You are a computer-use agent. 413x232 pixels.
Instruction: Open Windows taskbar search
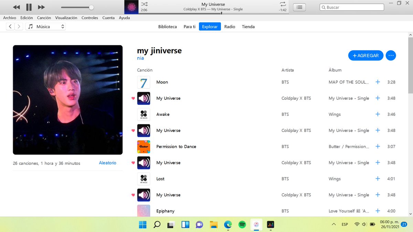pyautogui.click(x=157, y=224)
